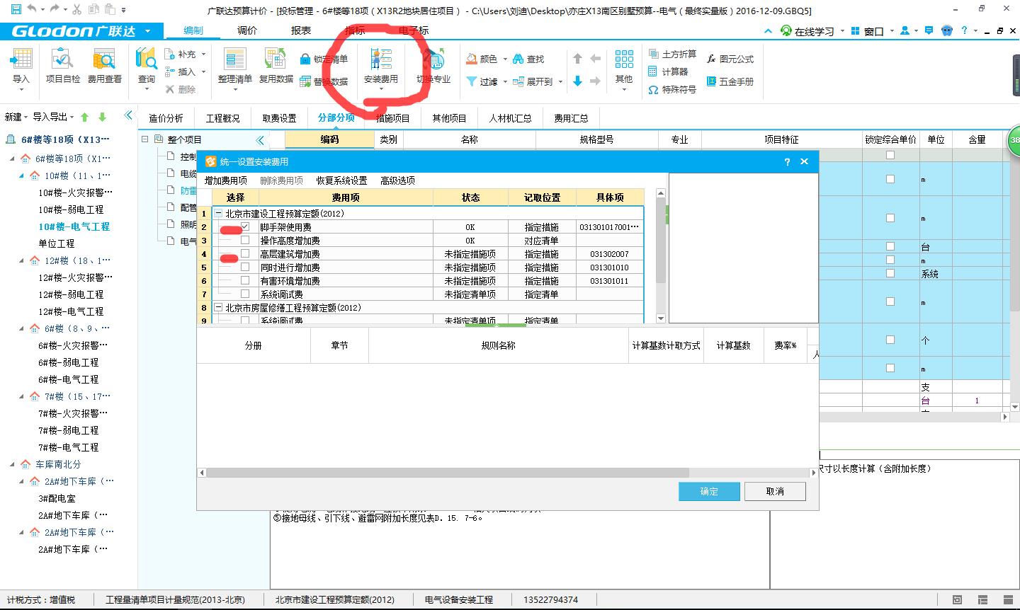
Task: Collapse 10#楼 tree node
Action: pyautogui.click(x=23, y=175)
